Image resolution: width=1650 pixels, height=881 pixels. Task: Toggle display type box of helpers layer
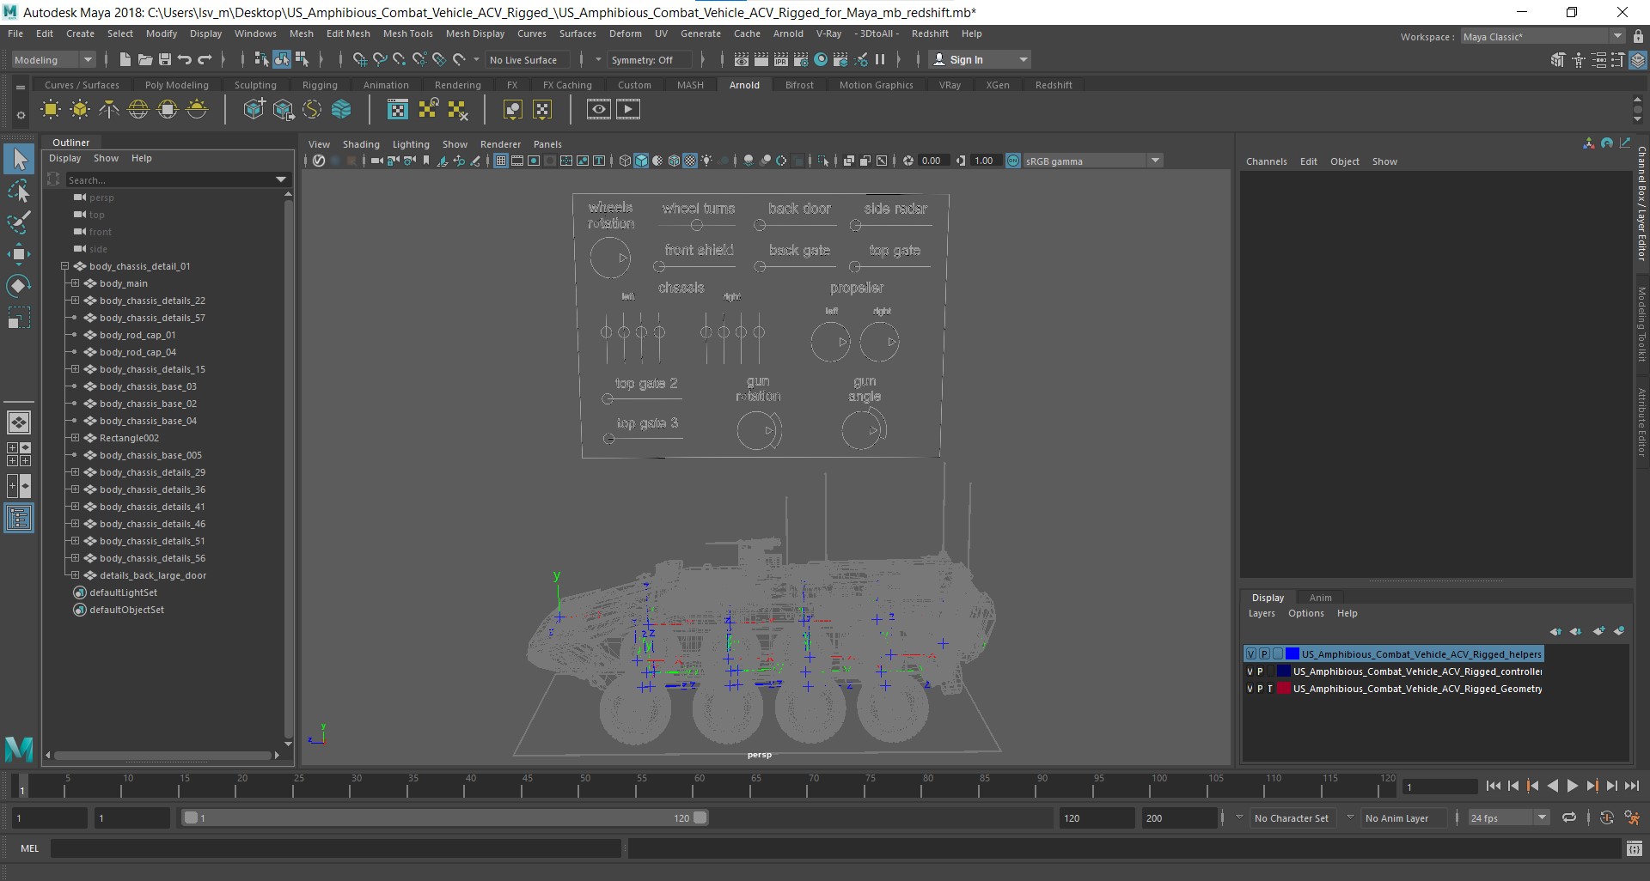[x=1278, y=654]
